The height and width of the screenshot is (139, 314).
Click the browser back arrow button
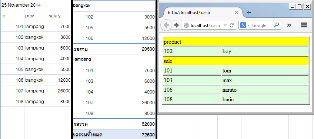point(166,26)
